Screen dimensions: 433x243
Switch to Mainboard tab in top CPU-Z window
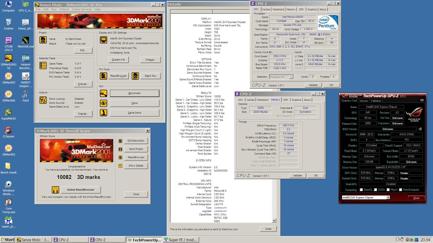tap(278, 9)
